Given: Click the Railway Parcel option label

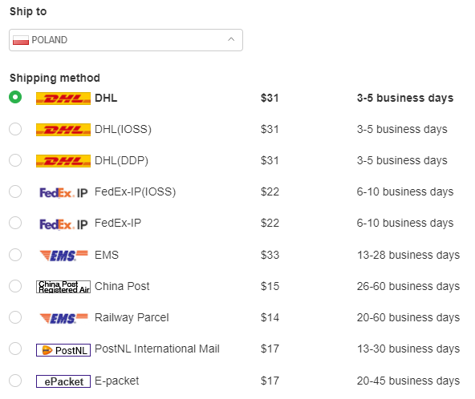Looking at the screenshot, I should (132, 317).
